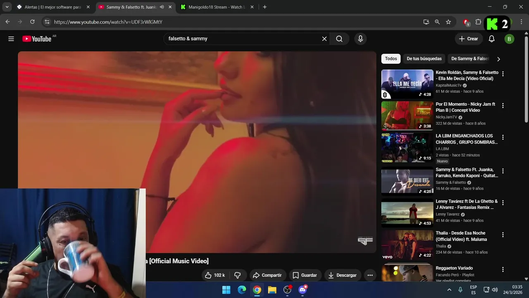529x298 pixels.
Task: Click the Compartir button
Action: pos(267,275)
